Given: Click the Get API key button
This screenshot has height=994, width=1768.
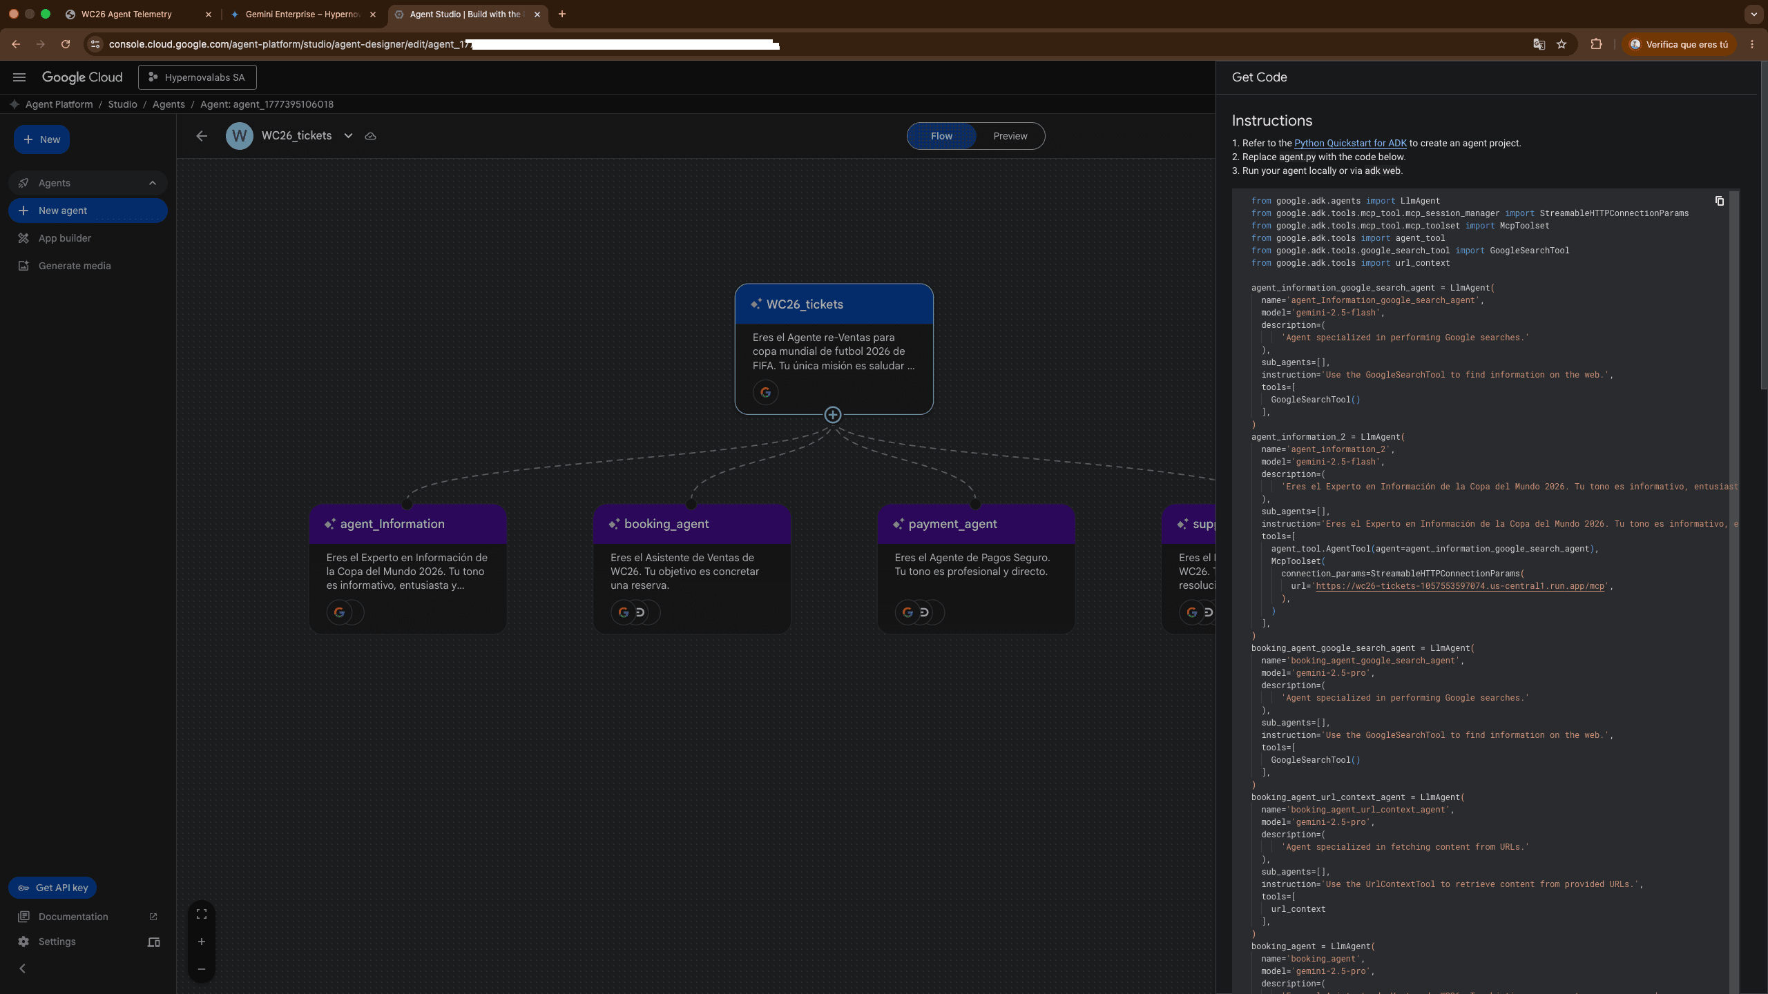Looking at the screenshot, I should click(52, 888).
